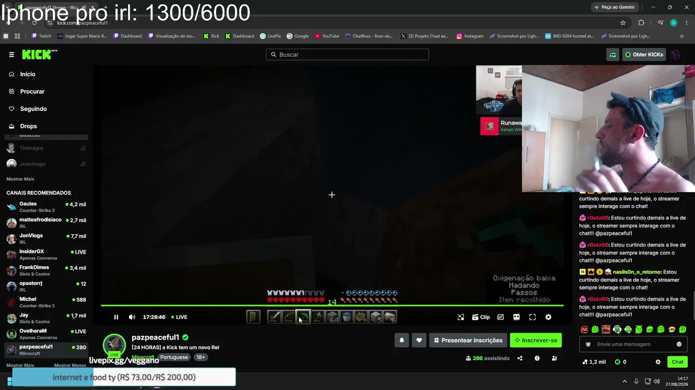
Task: Jump to LIVE in the player
Action: pyautogui.click(x=179, y=317)
